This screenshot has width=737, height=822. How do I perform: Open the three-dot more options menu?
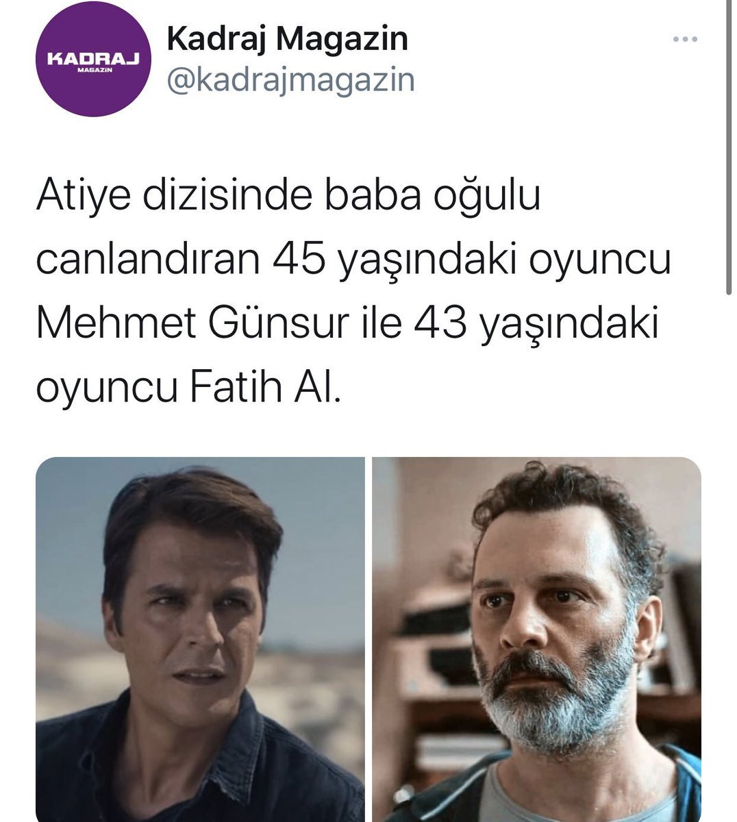684,39
